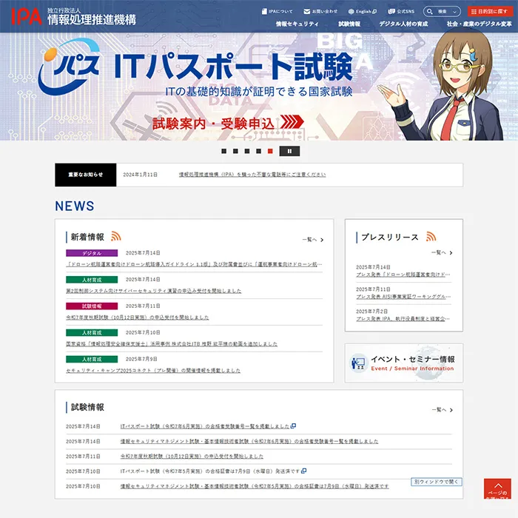Image resolution: width=518 pixels, height=518 pixels.
Task: Click 人材育成 tag dated 2025年7月10日
Action: coord(92,333)
